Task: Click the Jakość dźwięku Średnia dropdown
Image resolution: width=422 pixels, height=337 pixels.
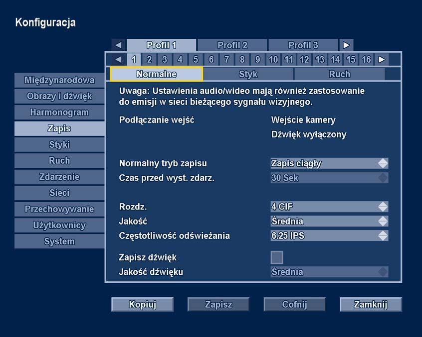Action: coord(329,272)
